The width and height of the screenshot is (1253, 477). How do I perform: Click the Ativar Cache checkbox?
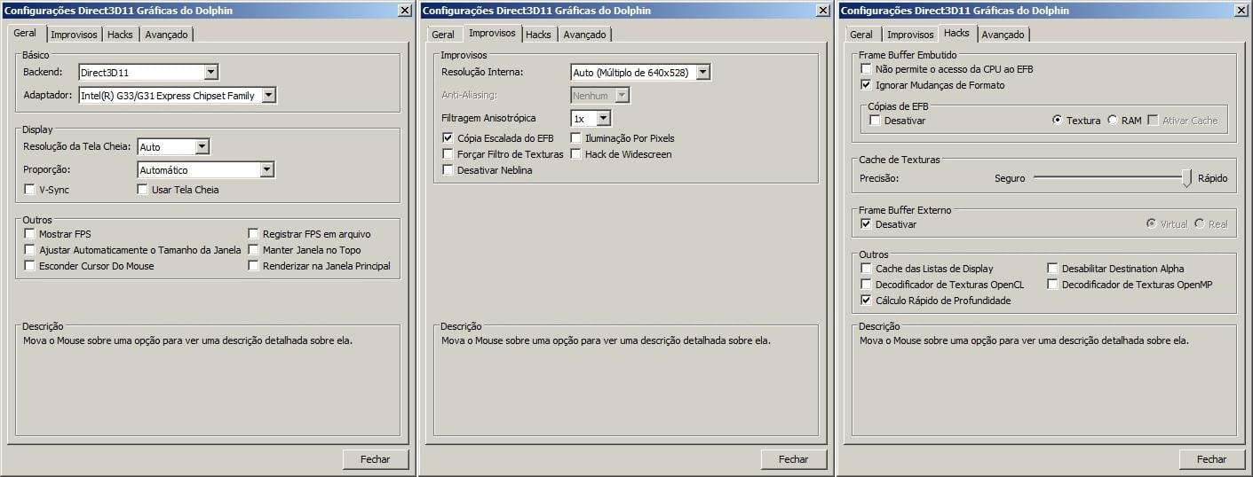[1154, 121]
